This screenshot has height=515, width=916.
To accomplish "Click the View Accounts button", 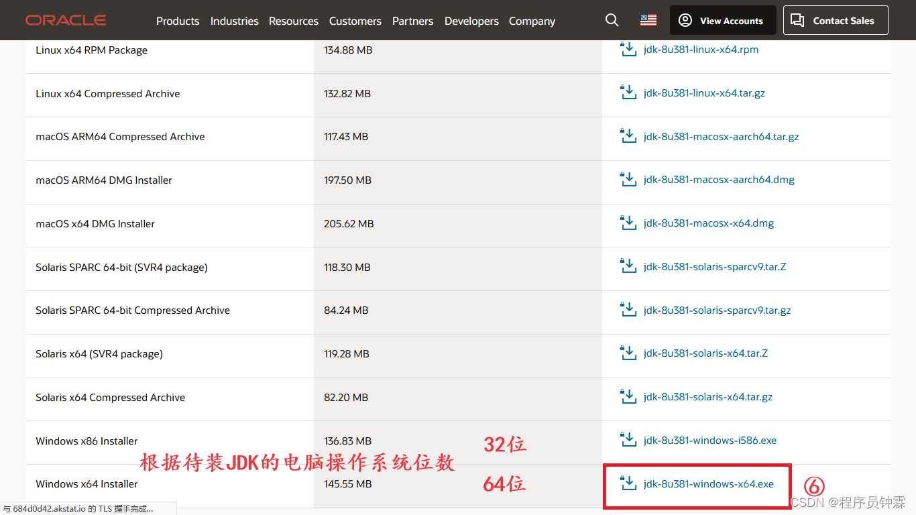I will (x=723, y=20).
